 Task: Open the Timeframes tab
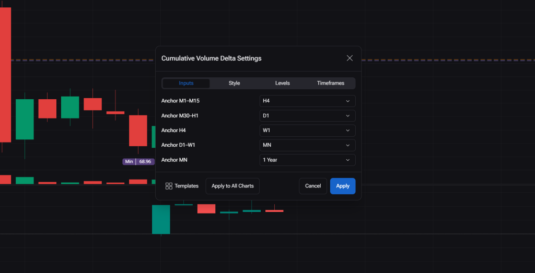click(331, 83)
